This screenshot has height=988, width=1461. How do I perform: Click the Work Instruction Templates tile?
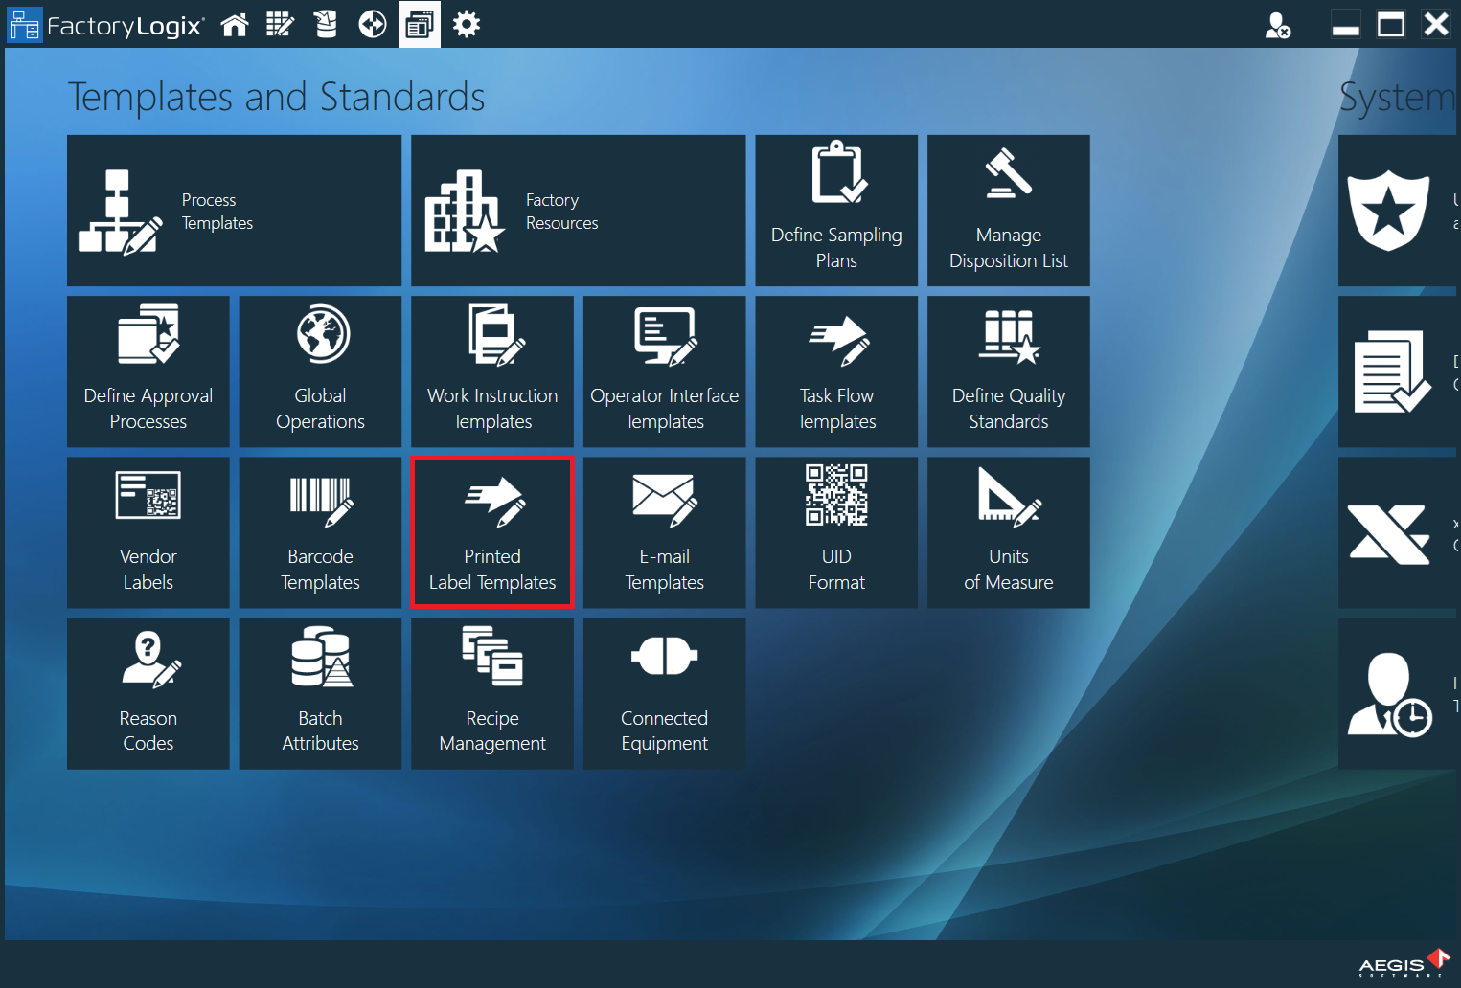(491, 371)
